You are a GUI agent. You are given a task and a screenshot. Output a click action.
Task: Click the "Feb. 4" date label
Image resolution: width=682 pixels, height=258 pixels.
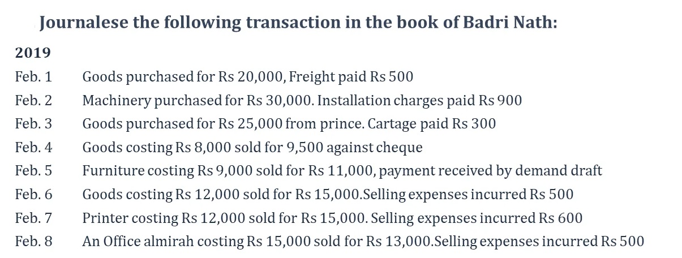click(33, 148)
